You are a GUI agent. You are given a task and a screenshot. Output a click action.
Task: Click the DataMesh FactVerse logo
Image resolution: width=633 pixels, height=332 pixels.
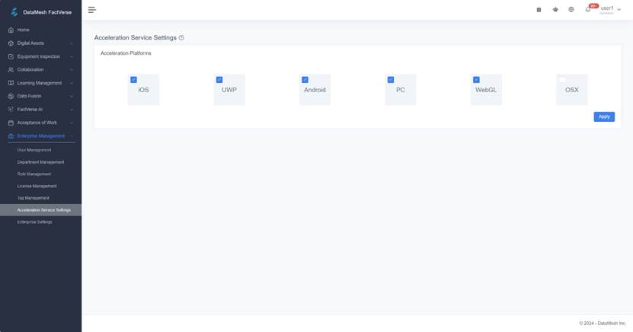point(14,11)
